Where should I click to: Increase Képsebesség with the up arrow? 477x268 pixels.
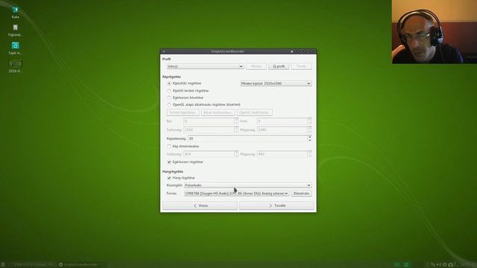pyautogui.click(x=310, y=137)
